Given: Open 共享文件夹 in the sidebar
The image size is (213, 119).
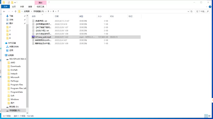Looking at the screenshot, I should click(14, 47).
